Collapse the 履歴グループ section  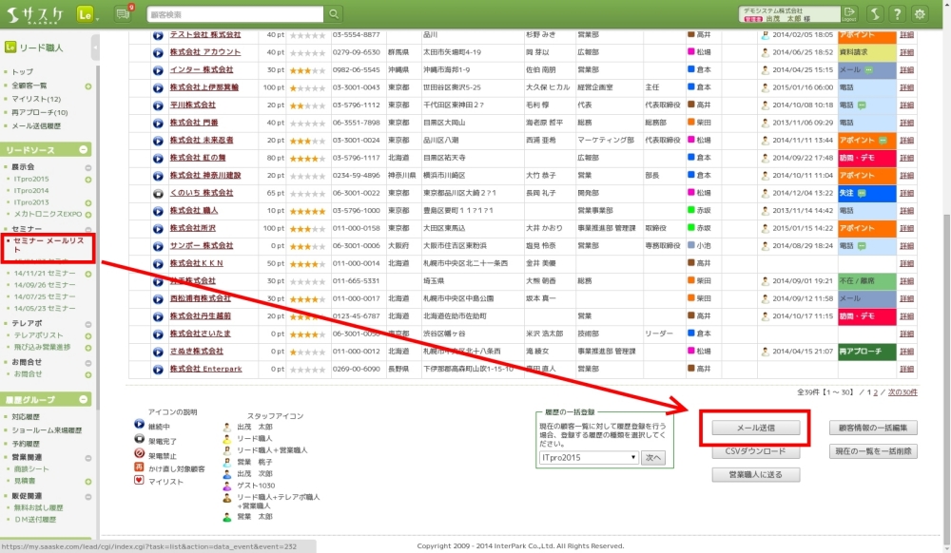[85, 400]
